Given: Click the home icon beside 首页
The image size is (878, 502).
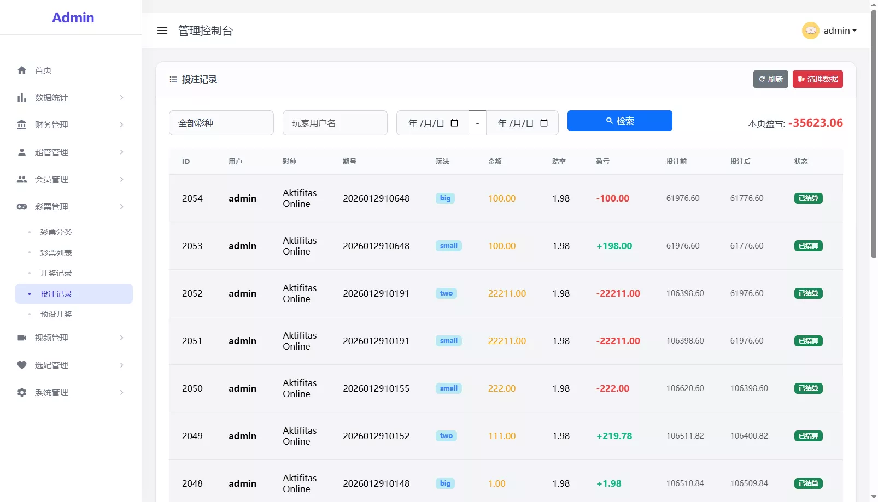Looking at the screenshot, I should click(22, 70).
